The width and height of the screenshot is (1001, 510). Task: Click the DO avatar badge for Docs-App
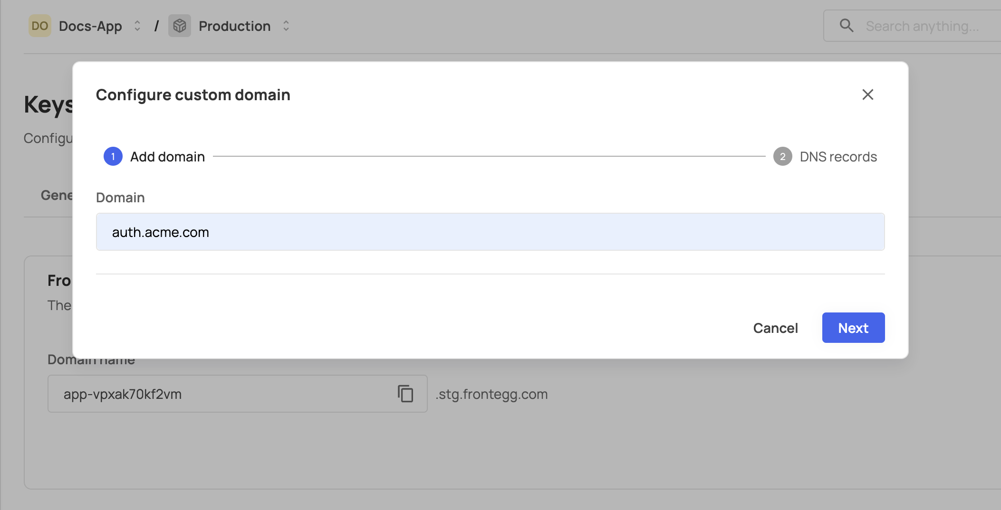click(x=40, y=26)
